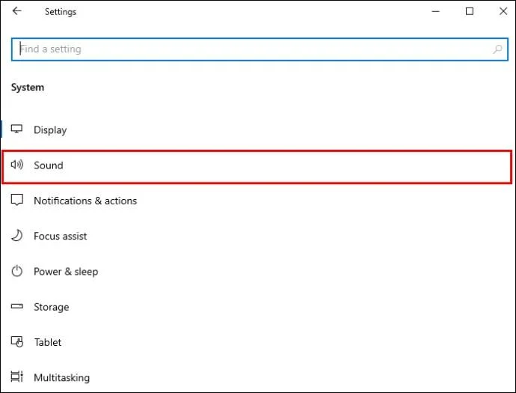This screenshot has width=516, height=393.
Task: Click the Multitasking windows icon
Action: (17, 377)
